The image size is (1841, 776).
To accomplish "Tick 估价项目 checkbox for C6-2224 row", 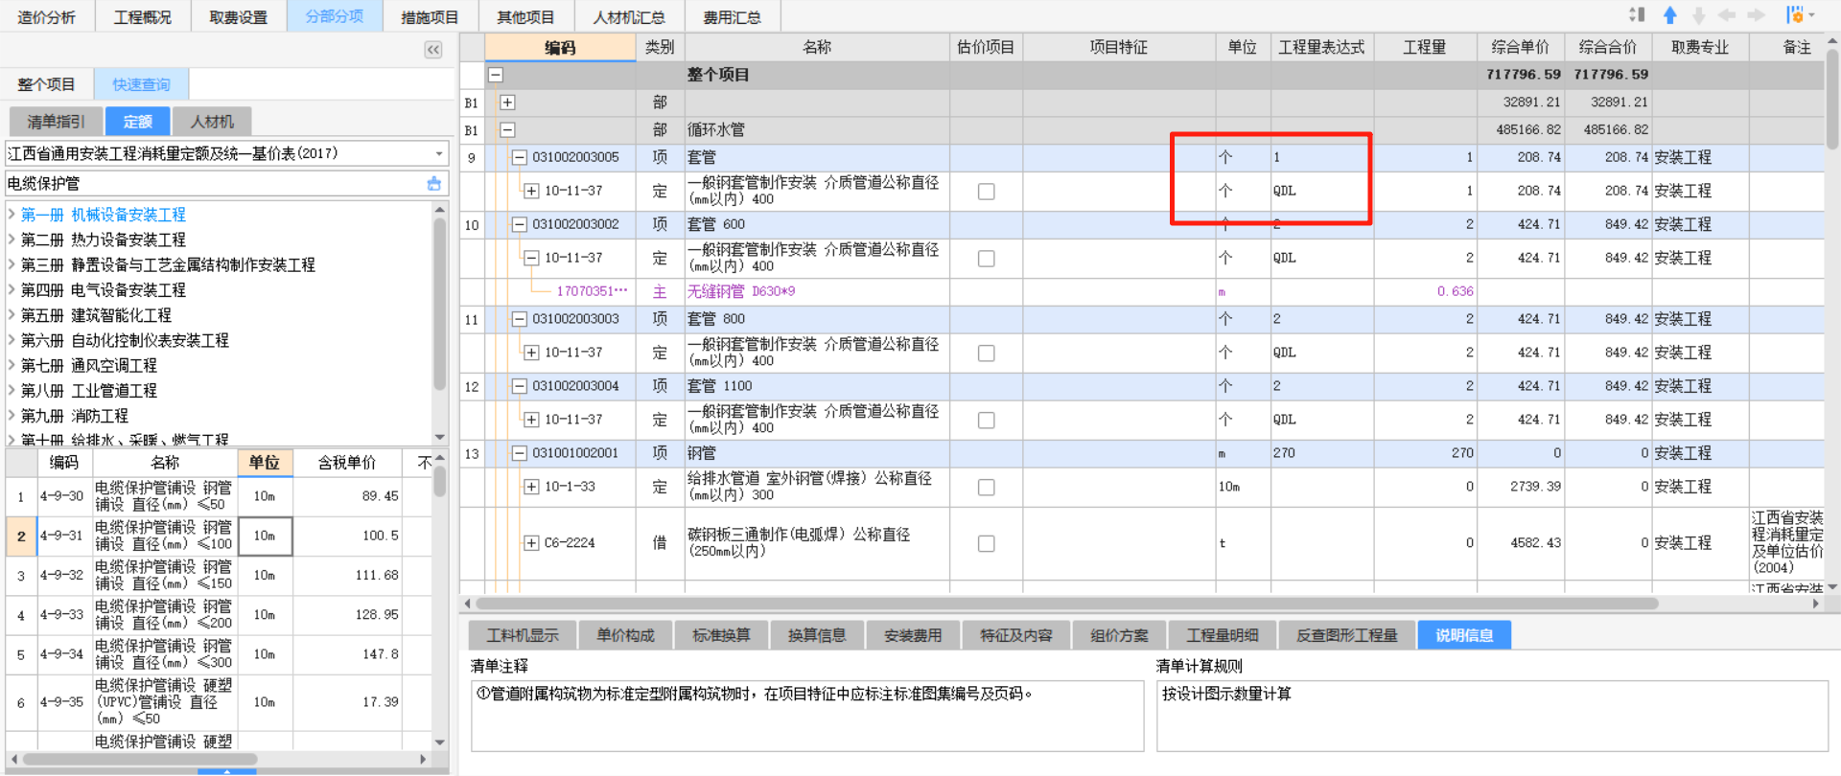I will (986, 544).
